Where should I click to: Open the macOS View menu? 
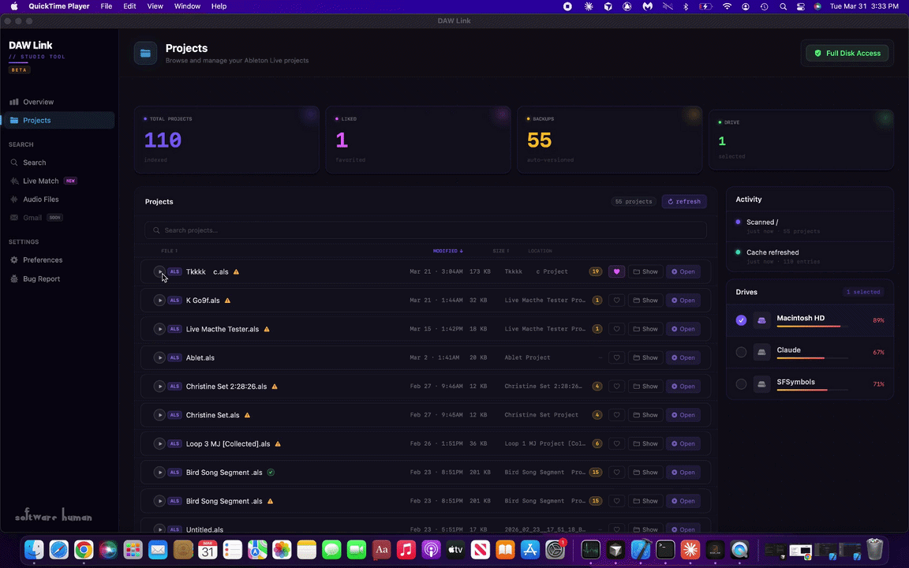(155, 6)
